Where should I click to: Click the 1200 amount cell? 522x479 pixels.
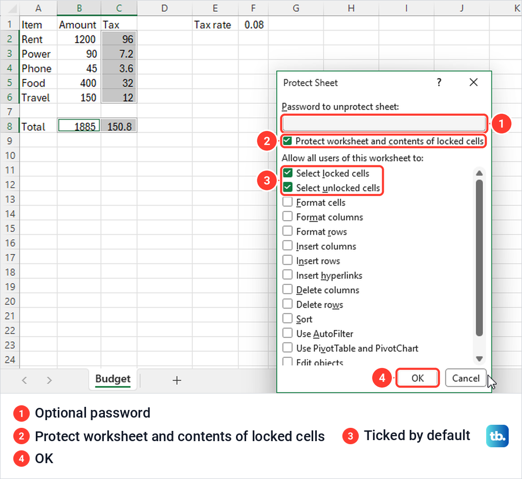(x=79, y=39)
